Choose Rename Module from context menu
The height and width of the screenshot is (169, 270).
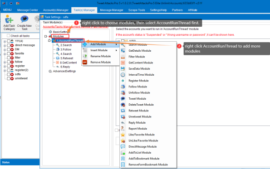[101, 56]
